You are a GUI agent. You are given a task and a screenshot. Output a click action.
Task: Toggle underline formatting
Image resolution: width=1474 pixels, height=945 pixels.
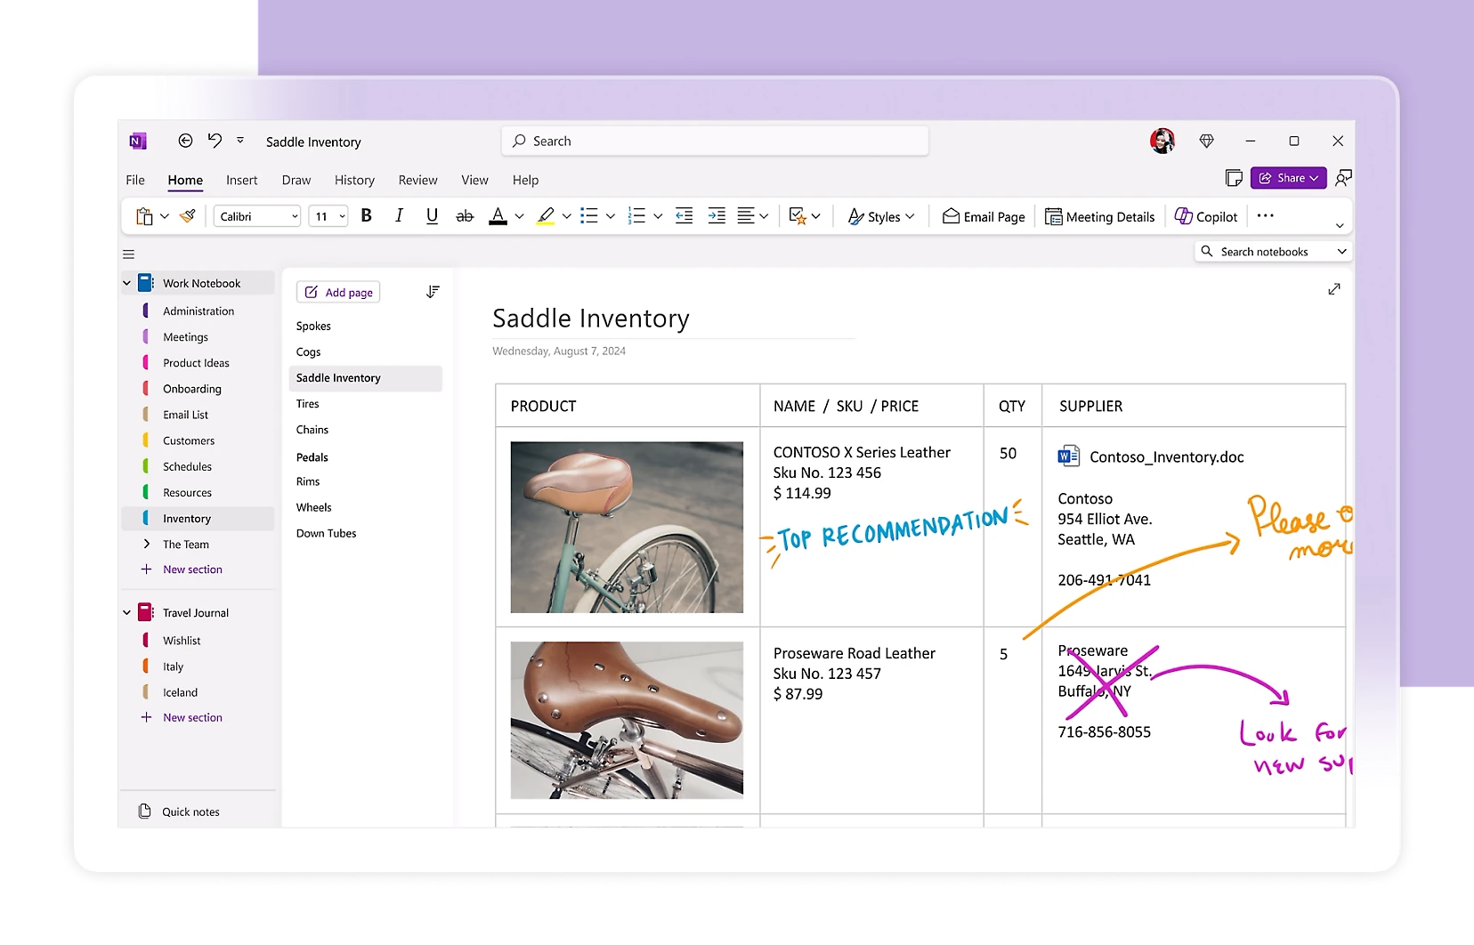click(x=432, y=216)
